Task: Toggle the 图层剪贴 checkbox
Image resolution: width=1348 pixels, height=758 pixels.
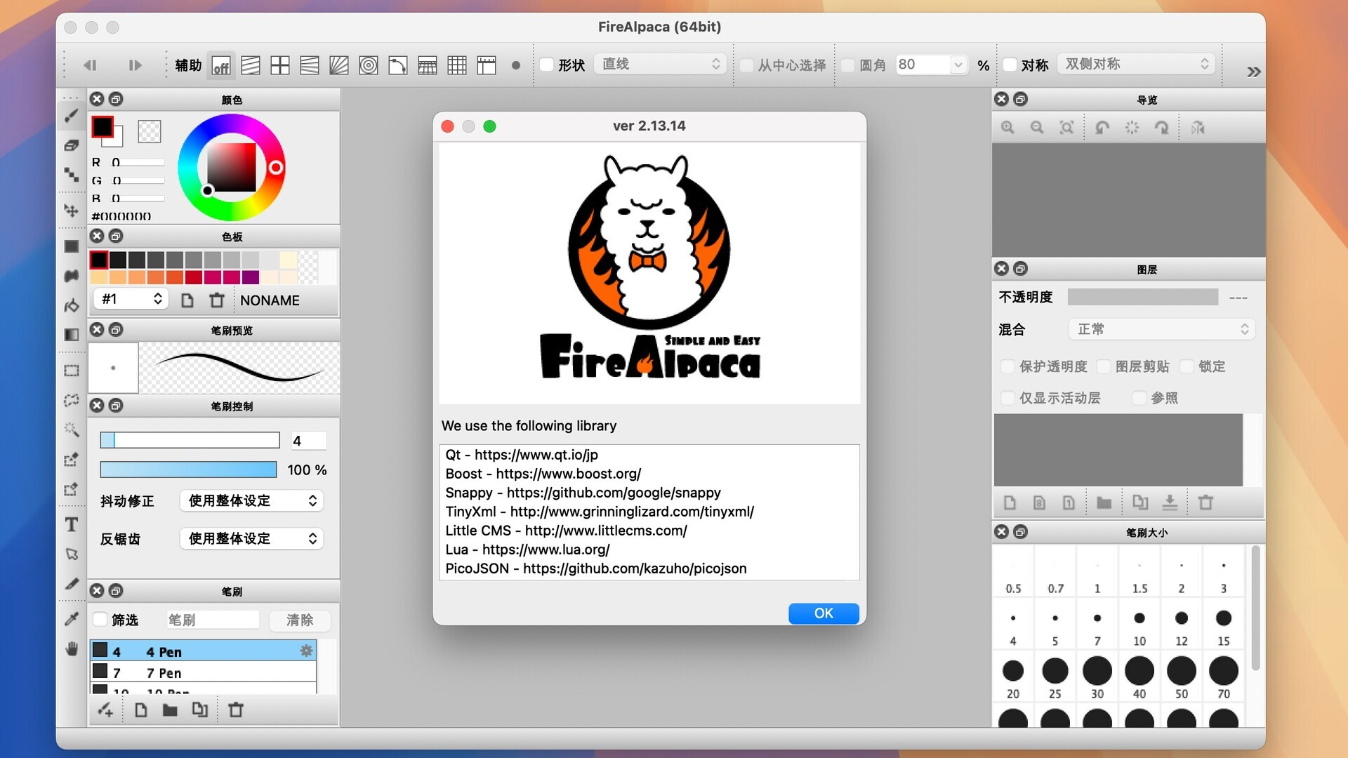Action: pyautogui.click(x=1104, y=366)
